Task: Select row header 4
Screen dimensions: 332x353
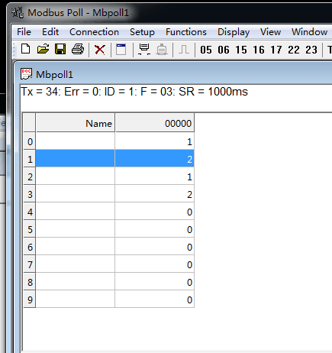Action: click(x=30, y=212)
